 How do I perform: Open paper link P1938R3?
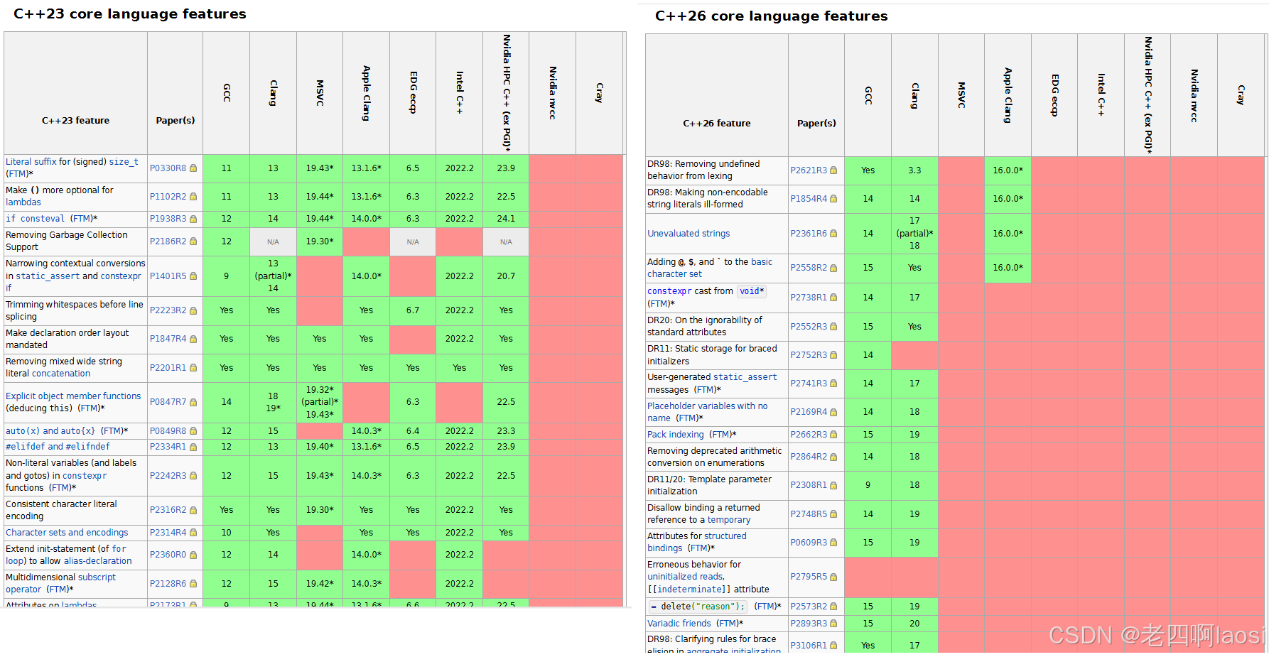click(168, 219)
